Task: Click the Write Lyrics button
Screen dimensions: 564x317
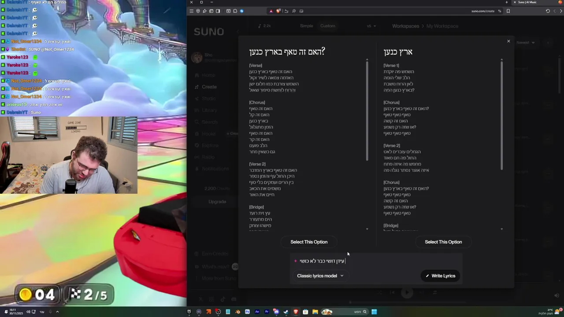Action: tap(441, 276)
